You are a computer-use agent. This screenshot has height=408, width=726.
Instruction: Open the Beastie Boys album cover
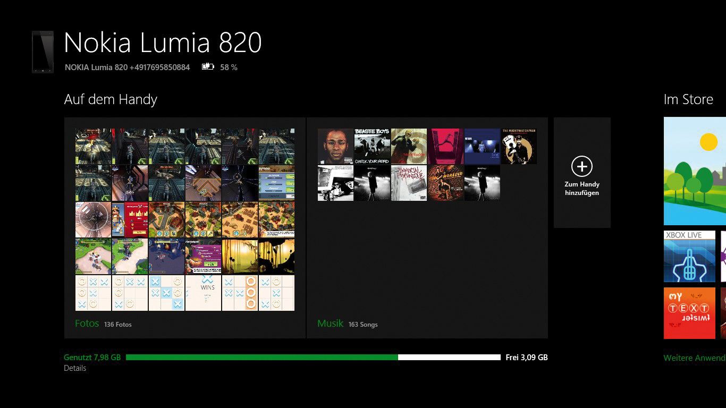pos(372,146)
